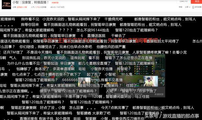Click the phone icon beside 手机观看
The height and width of the screenshot is (120, 202).
193,7
